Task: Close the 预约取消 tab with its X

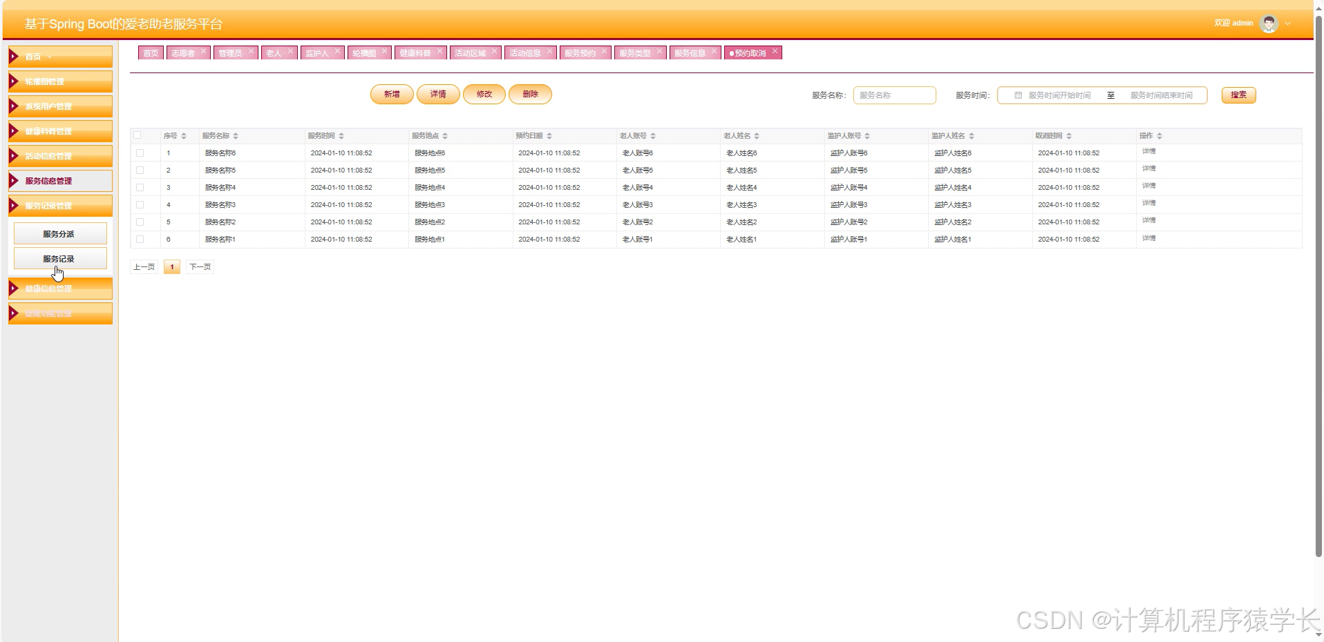Action: click(x=775, y=51)
